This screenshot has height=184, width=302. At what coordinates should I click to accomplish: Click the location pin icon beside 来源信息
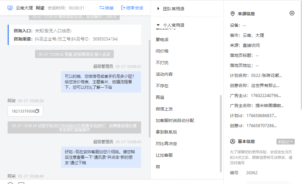(x=232, y=14)
